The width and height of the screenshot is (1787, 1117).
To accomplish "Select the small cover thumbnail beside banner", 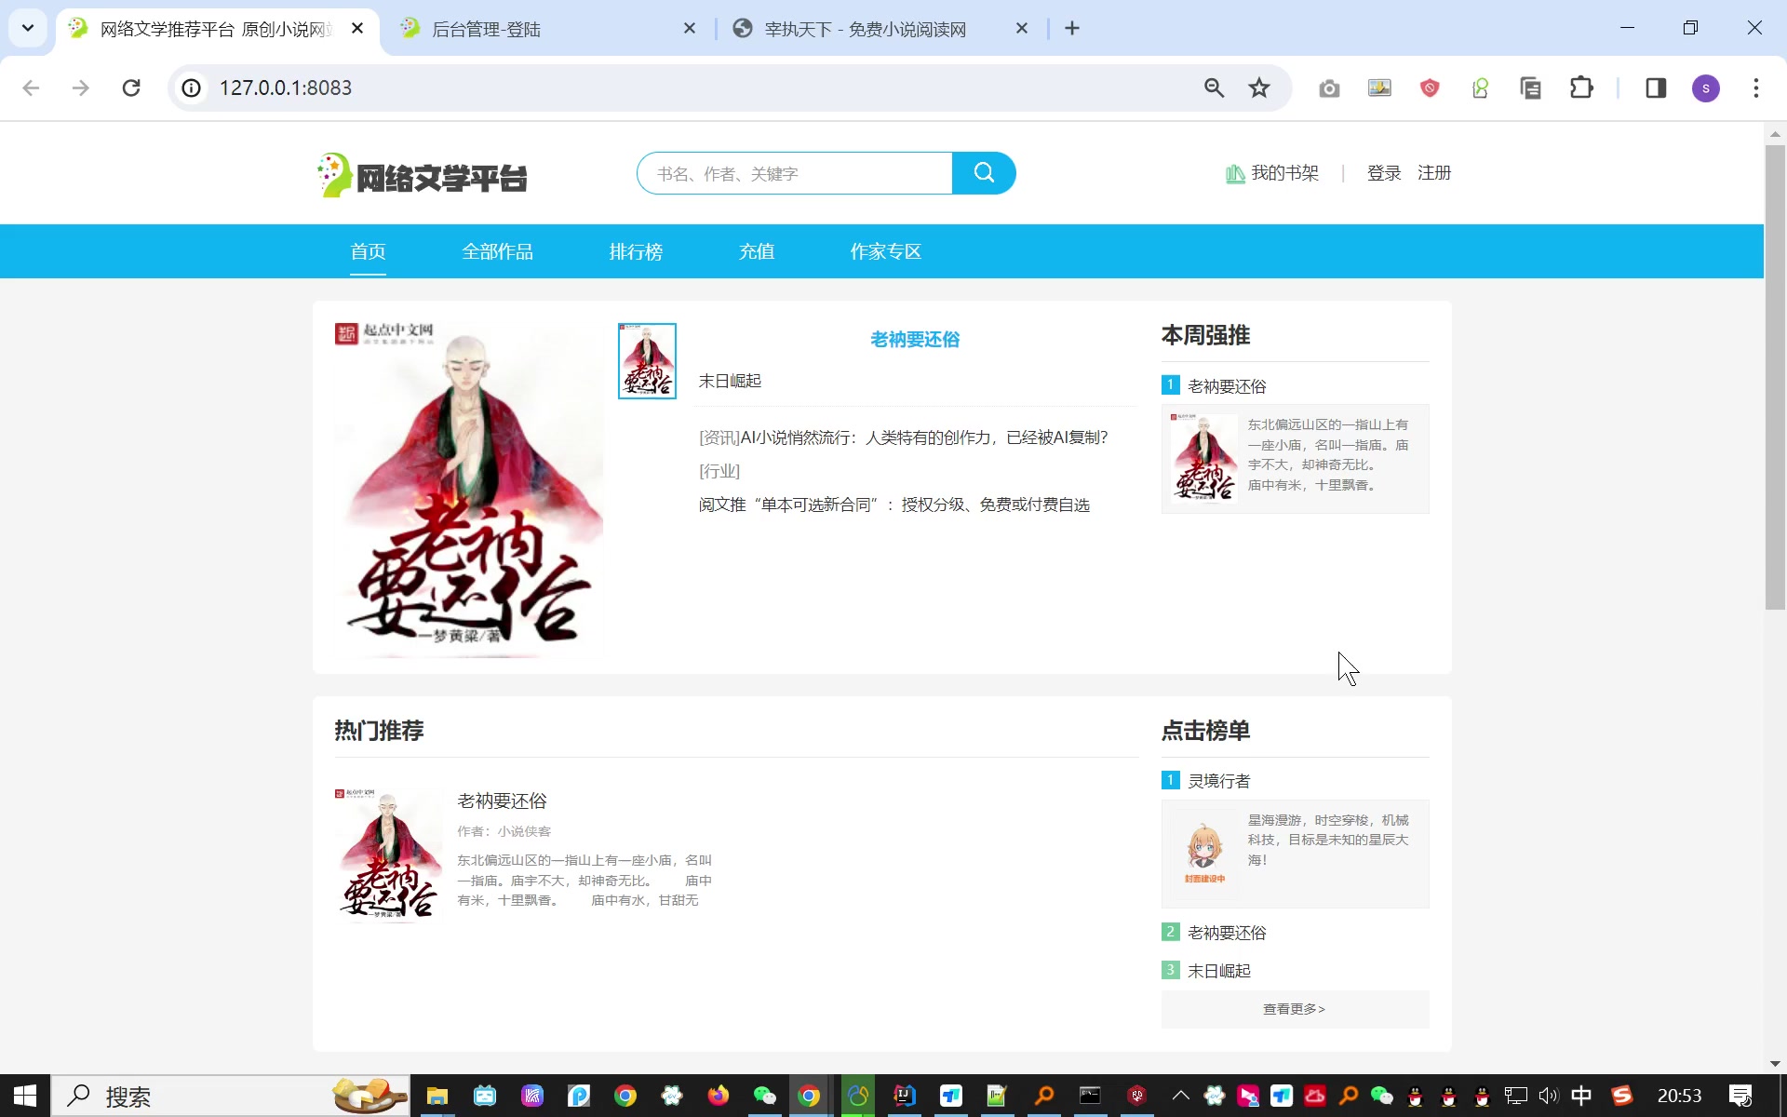I will coord(647,361).
